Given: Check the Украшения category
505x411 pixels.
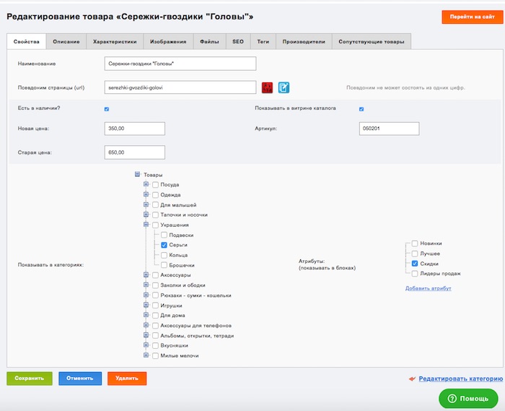Looking at the screenshot, I should point(155,225).
